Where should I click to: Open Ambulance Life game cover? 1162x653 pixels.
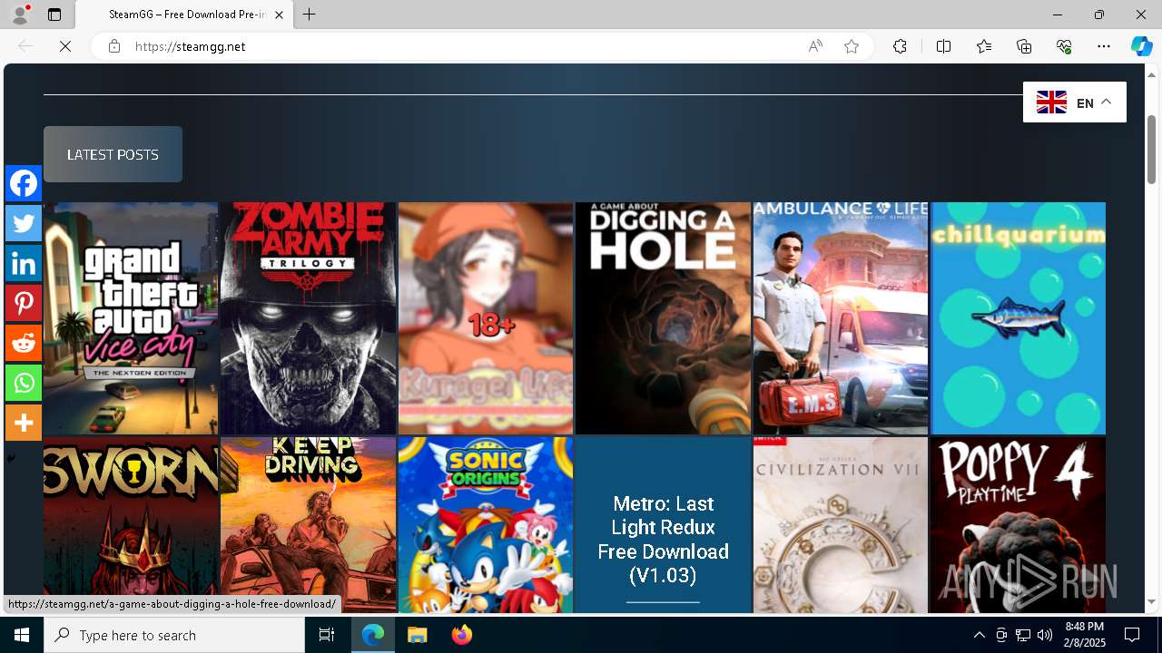coord(841,318)
